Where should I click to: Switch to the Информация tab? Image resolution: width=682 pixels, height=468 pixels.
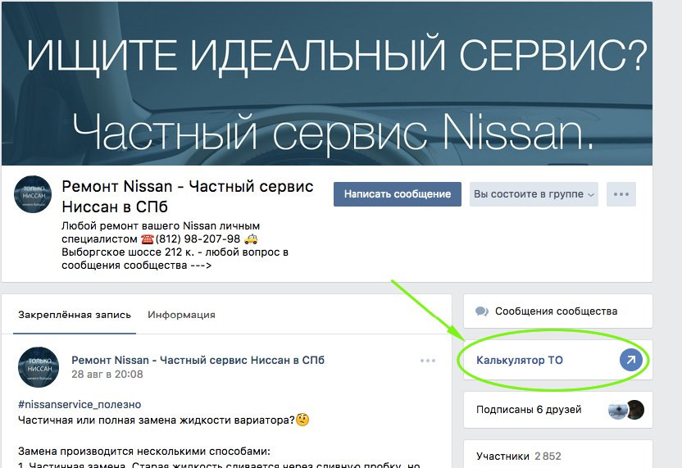point(181,315)
